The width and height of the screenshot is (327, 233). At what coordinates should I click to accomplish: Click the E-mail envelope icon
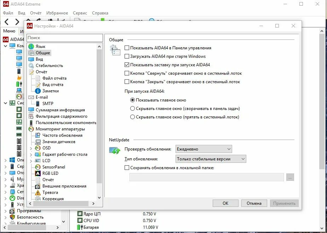point(31,97)
